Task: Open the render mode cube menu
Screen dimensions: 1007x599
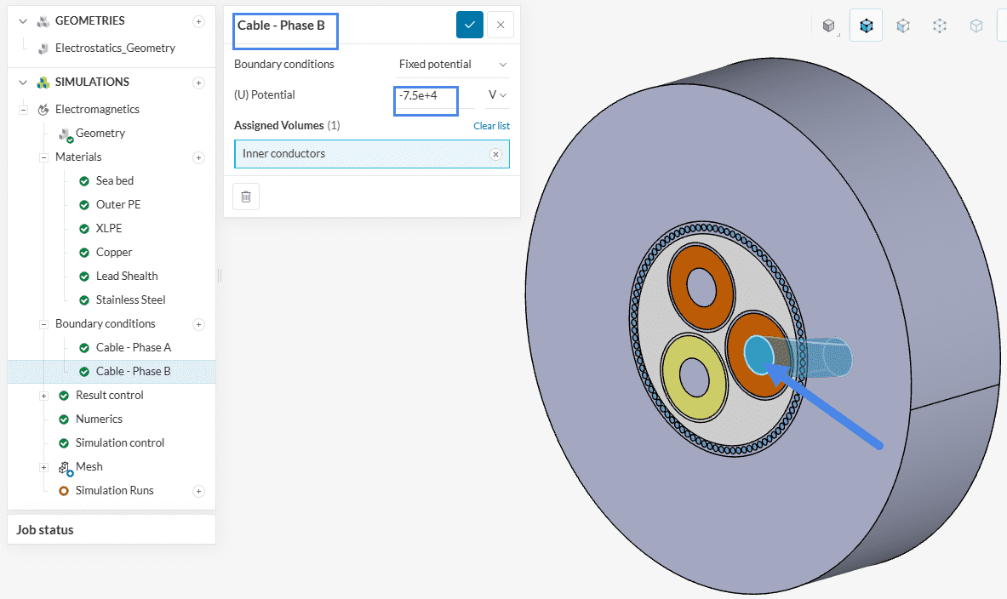Action: click(x=829, y=26)
